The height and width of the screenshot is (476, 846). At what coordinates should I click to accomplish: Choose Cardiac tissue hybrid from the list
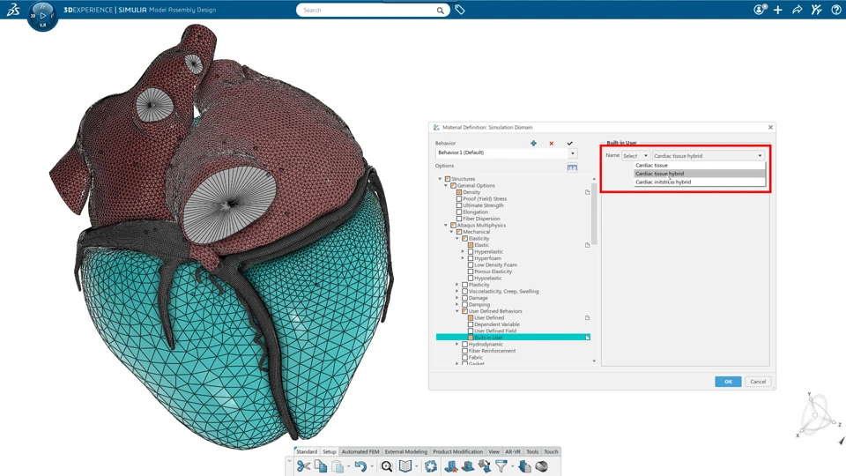click(x=699, y=174)
